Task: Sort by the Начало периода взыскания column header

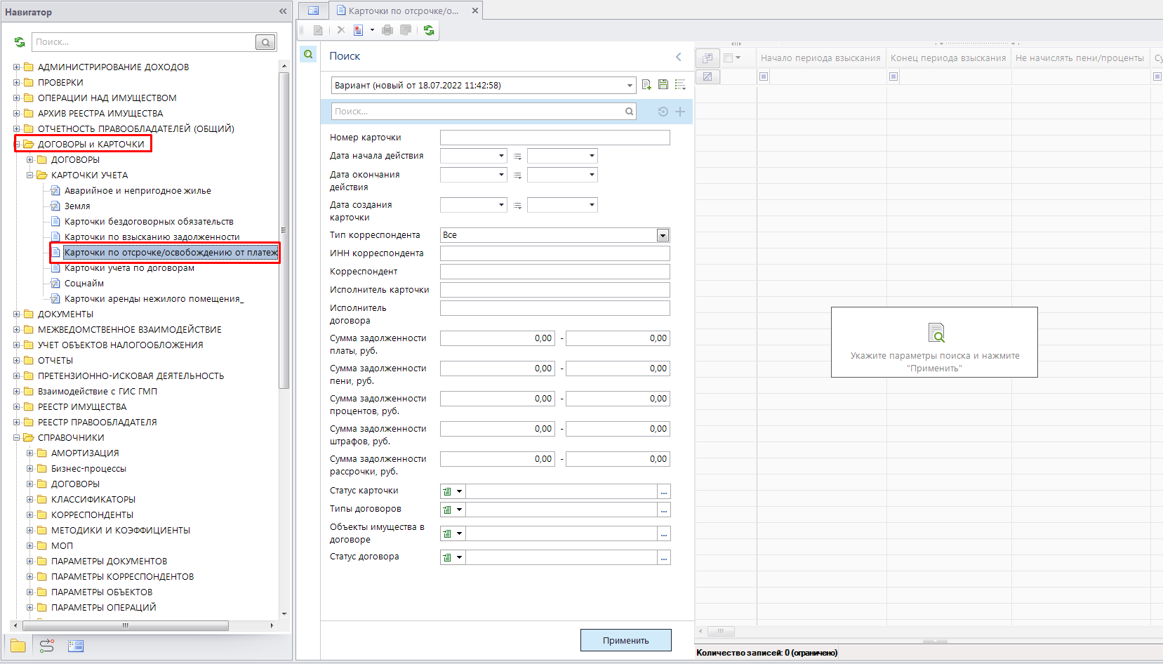Action: (x=820, y=58)
